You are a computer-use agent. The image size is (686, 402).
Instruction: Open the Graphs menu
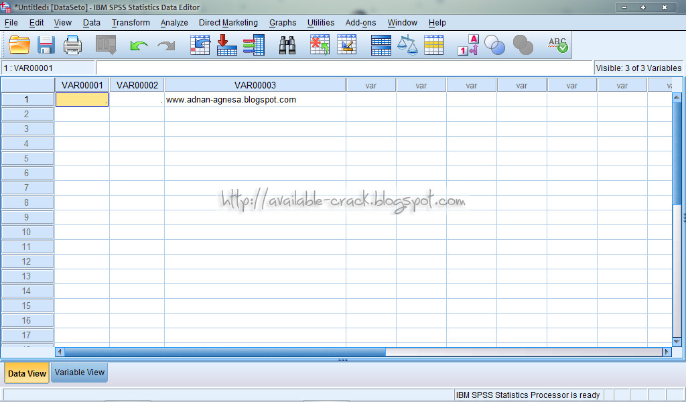283,23
